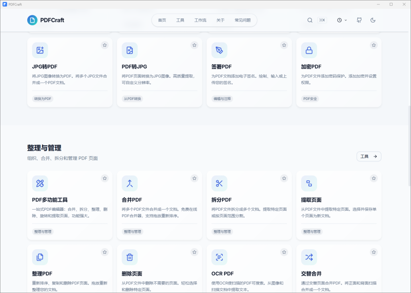Image resolution: width=411 pixels, height=293 pixels.
Task: Click the 整理与管理 section heading
Action: click(x=44, y=148)
